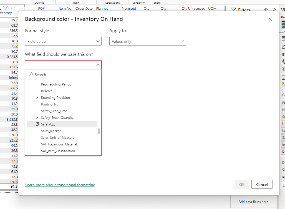Click the Infinity value cell
Viewport: 285px width, 209px height.
[x=13, y=78]
